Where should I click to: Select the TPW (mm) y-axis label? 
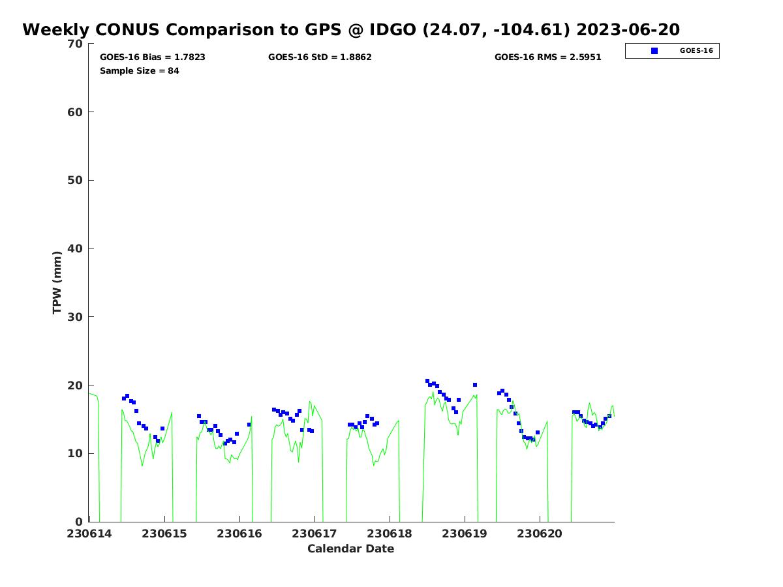57,282
